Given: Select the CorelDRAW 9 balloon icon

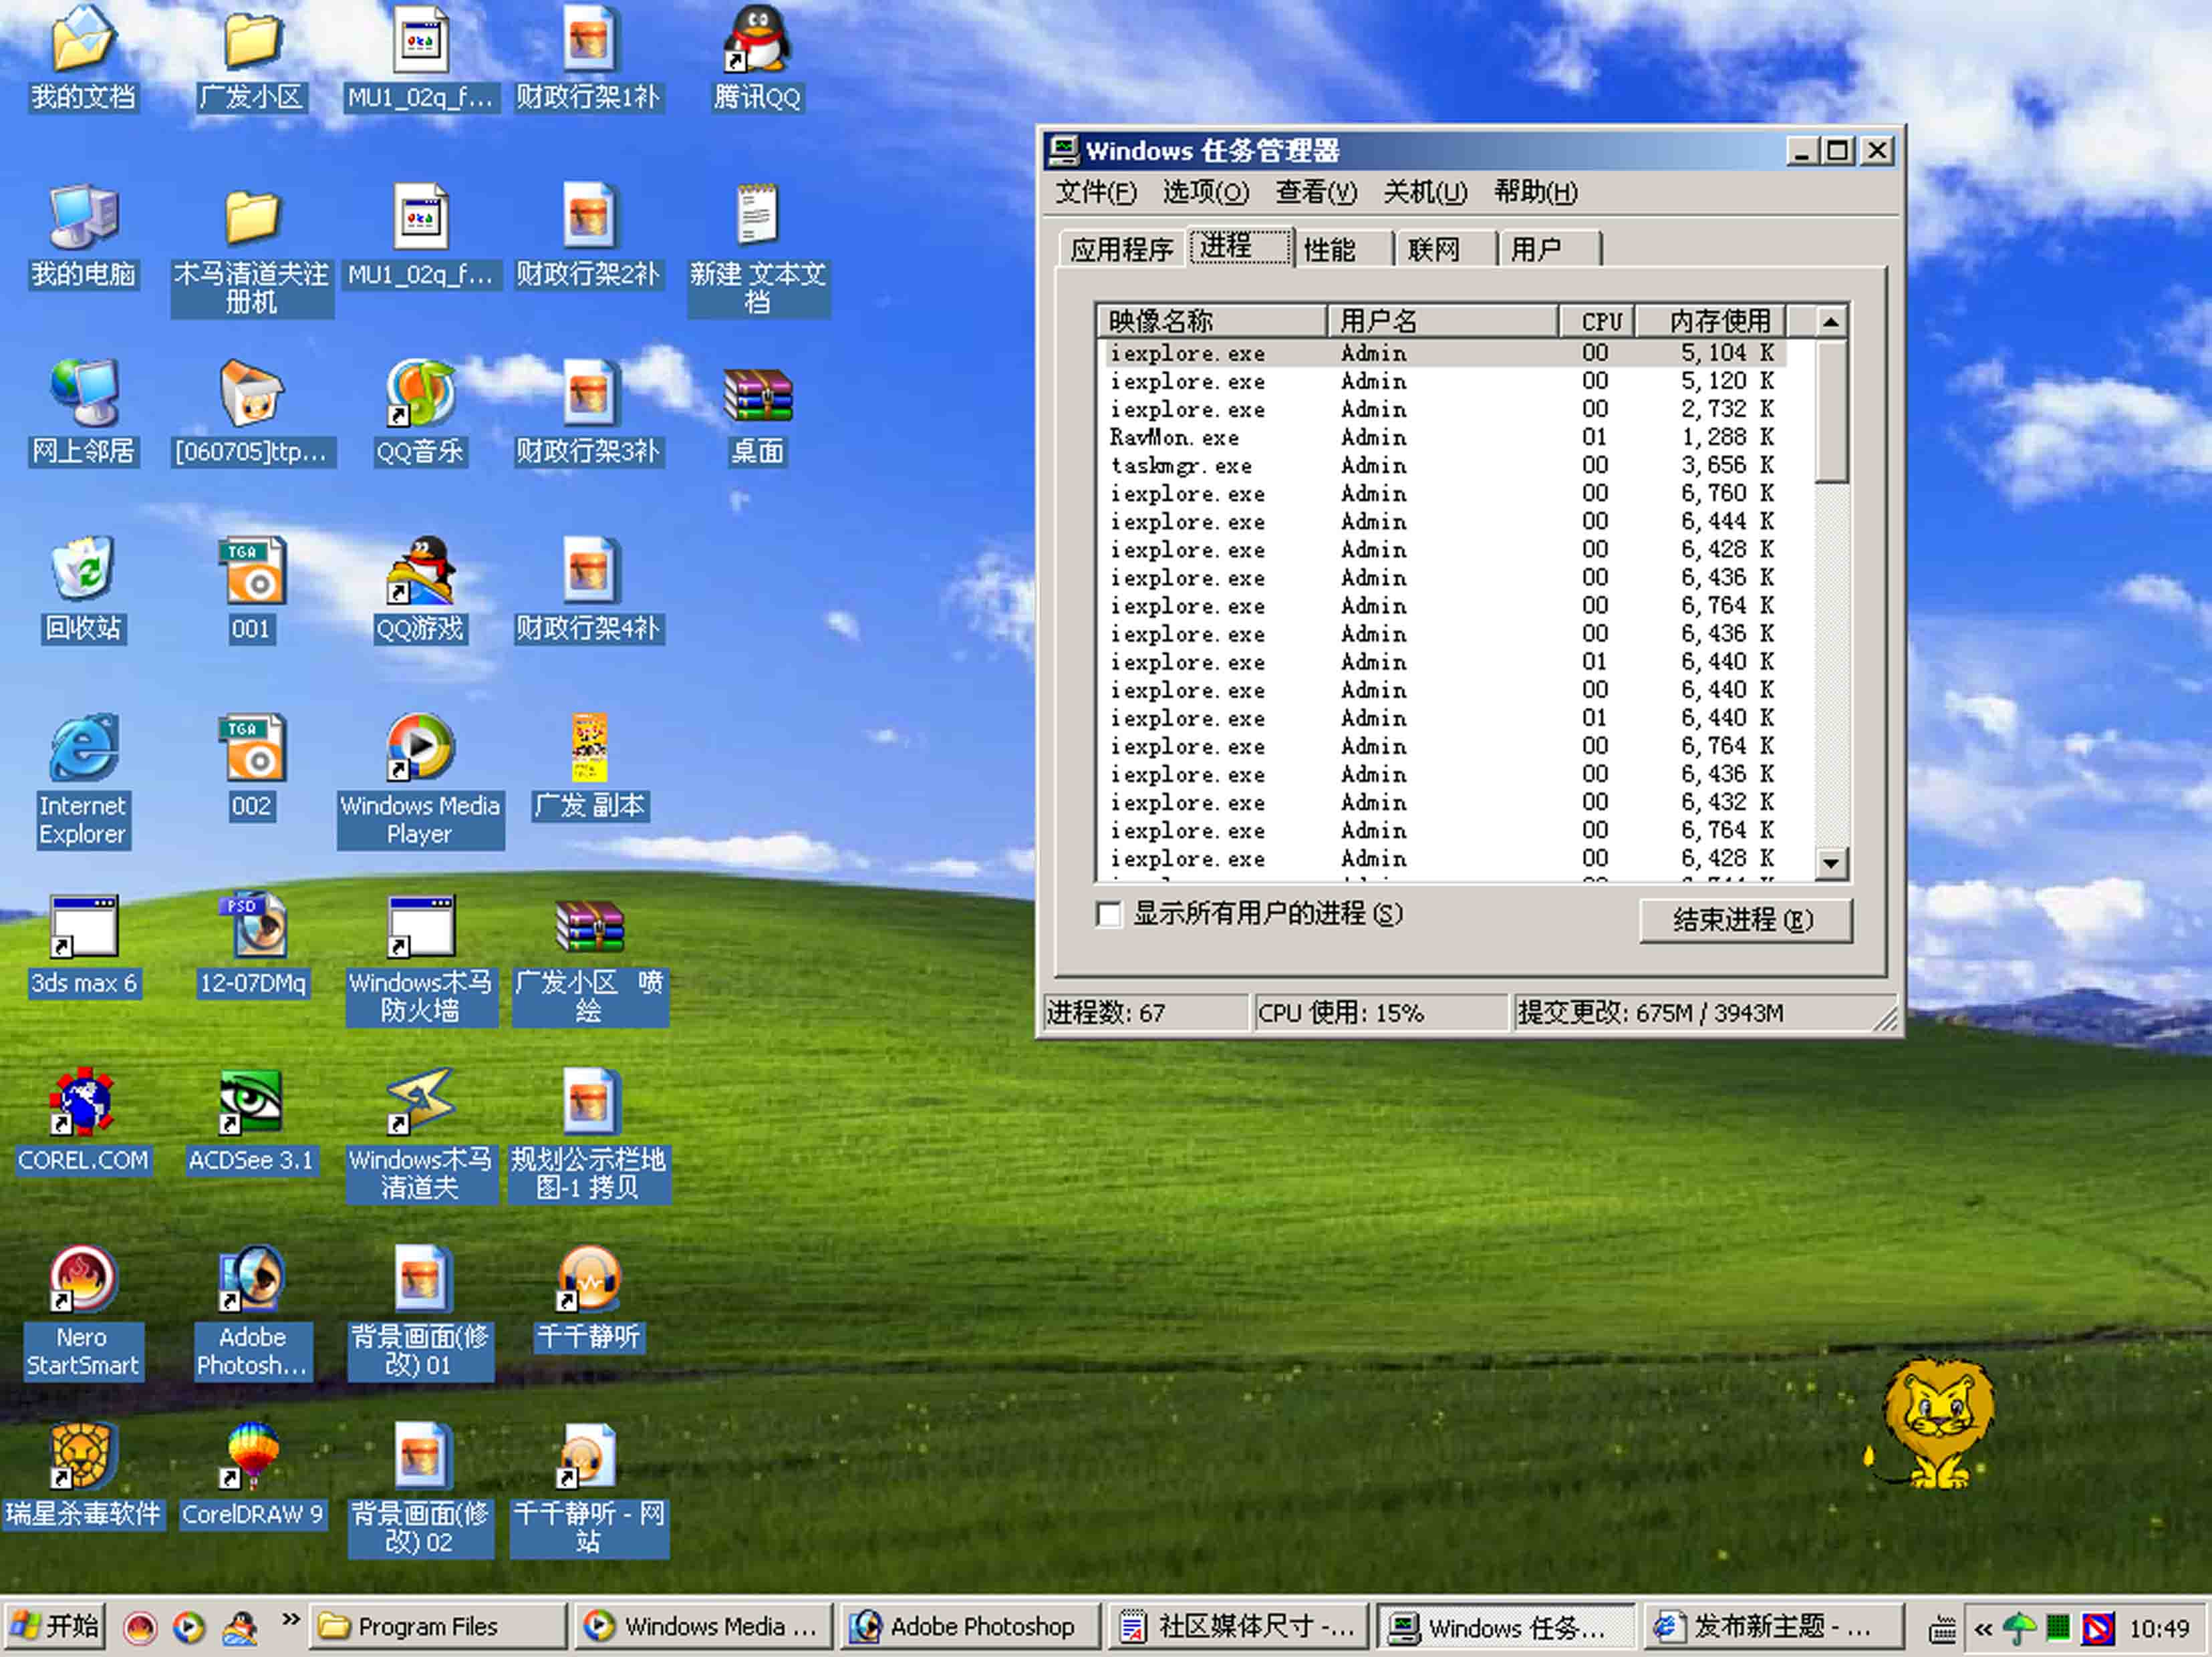Looking at the screenshot, I should pos(251,1457).
